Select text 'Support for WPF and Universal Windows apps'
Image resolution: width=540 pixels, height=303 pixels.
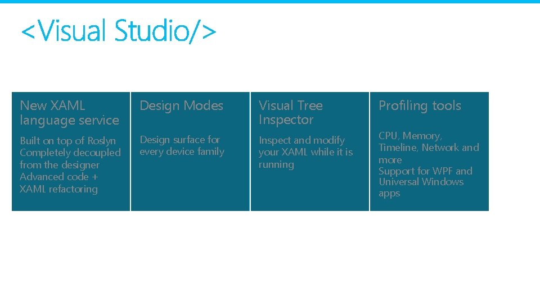425,182
